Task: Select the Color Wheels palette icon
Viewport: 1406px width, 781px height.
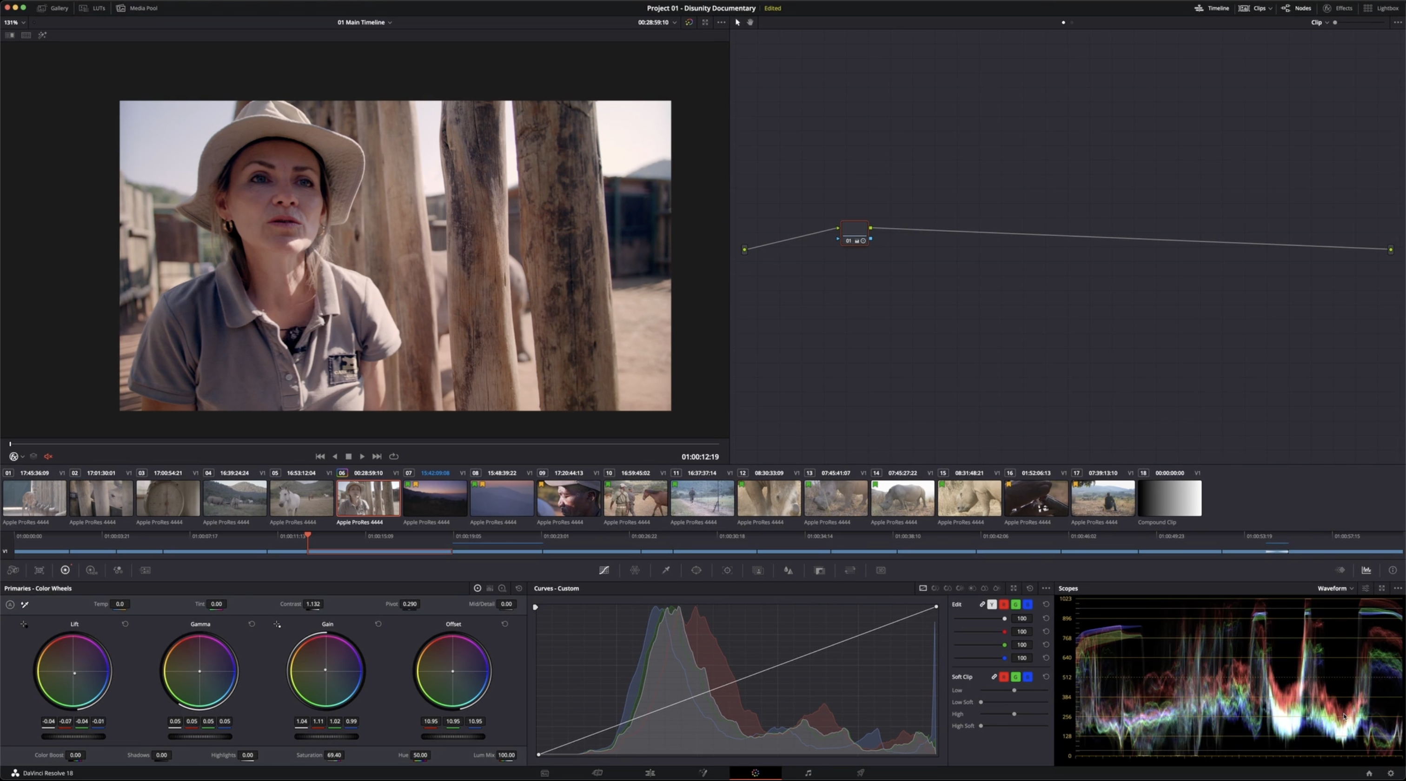Action: (66, 570)
